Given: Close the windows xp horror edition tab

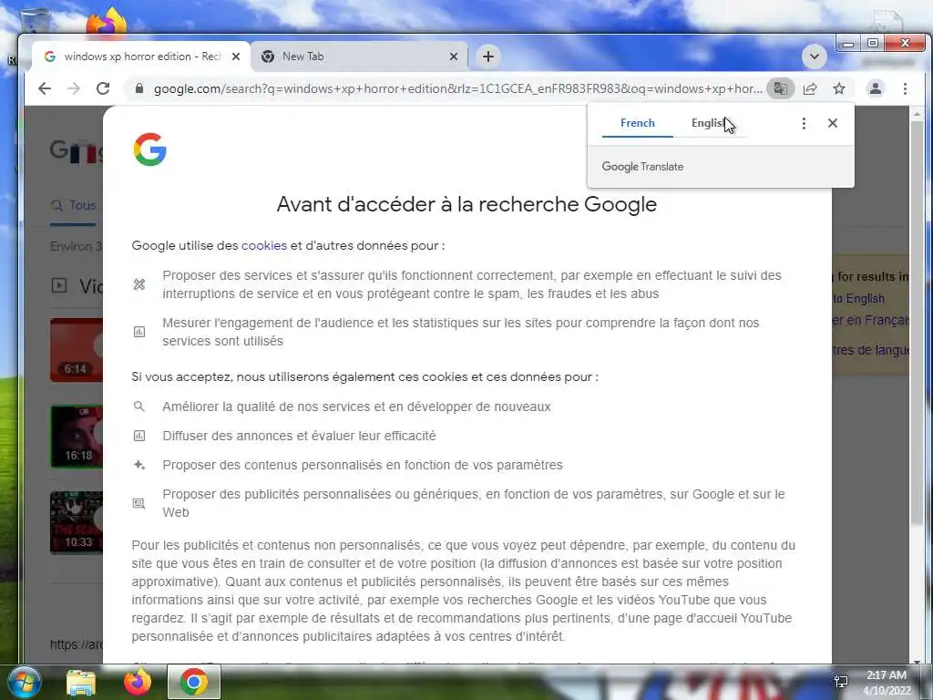Looking at the screenshot, I should click(236, 57).
